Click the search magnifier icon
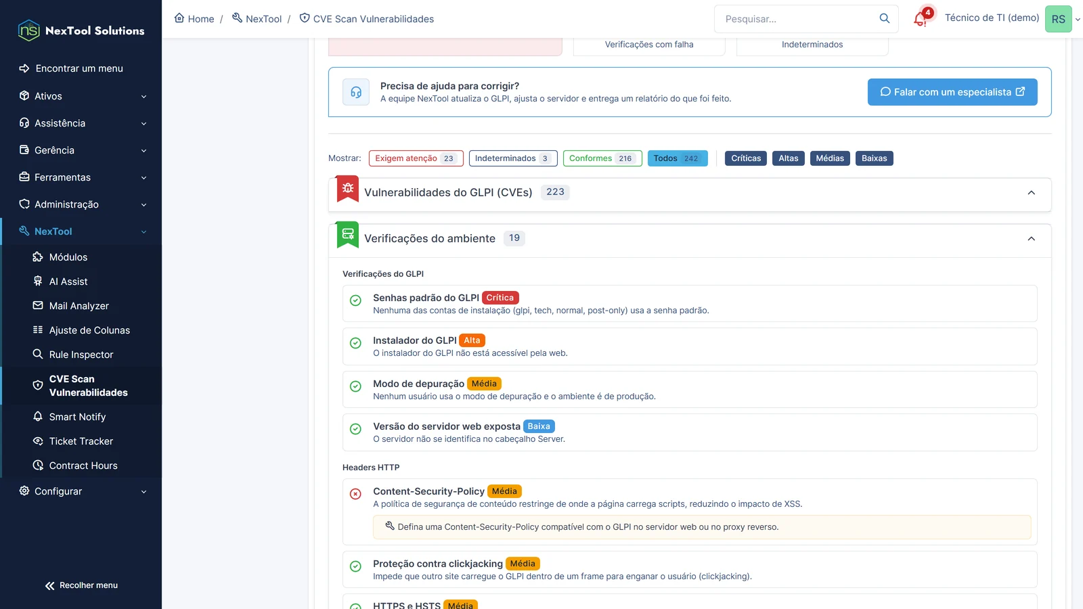Screen dimensions: 1083x609 coord(885,18)
